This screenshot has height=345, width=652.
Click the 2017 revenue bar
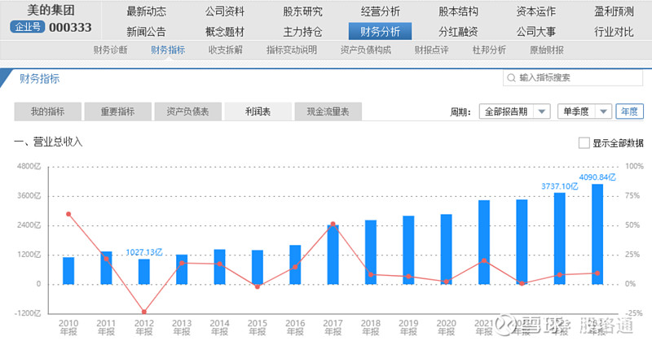pyautogui.click(x=333, y=255)
